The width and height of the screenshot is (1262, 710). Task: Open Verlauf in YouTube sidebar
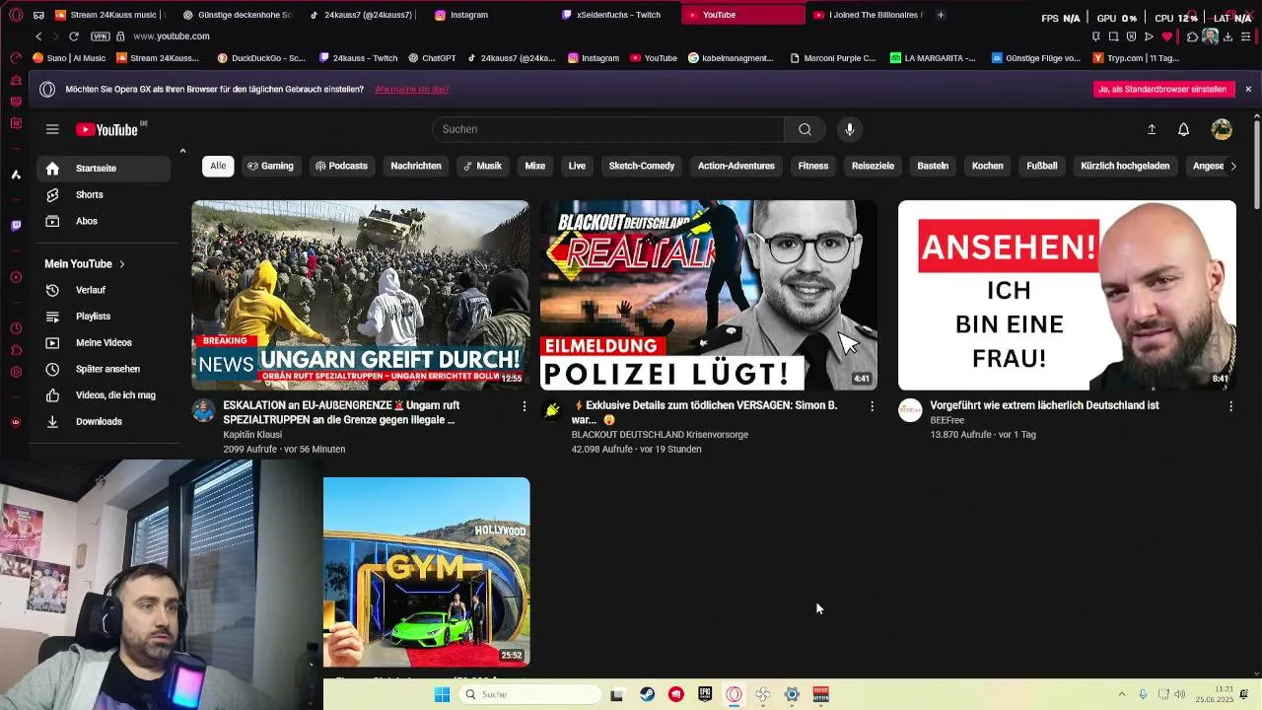105,290
